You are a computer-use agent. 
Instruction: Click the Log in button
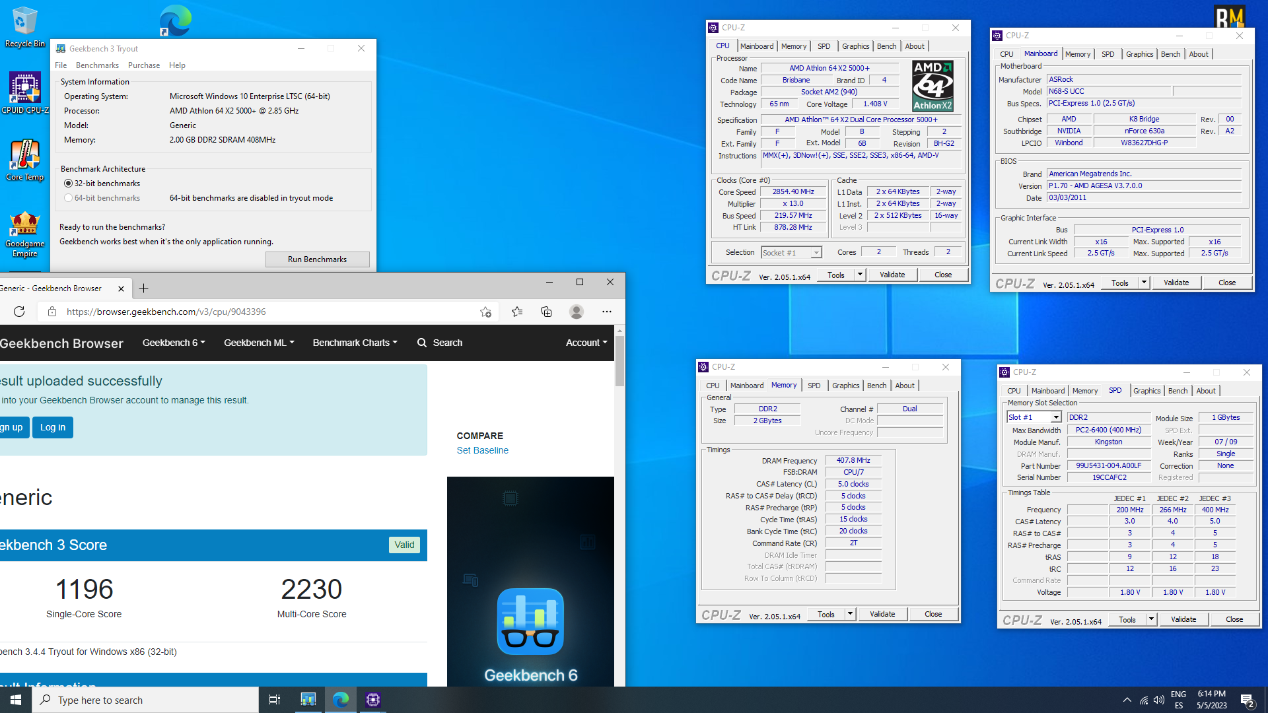pos(53,427)
